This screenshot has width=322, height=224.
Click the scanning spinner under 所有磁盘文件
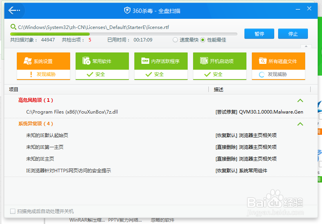(262, 74)
